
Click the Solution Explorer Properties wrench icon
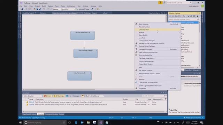[198, 16]
